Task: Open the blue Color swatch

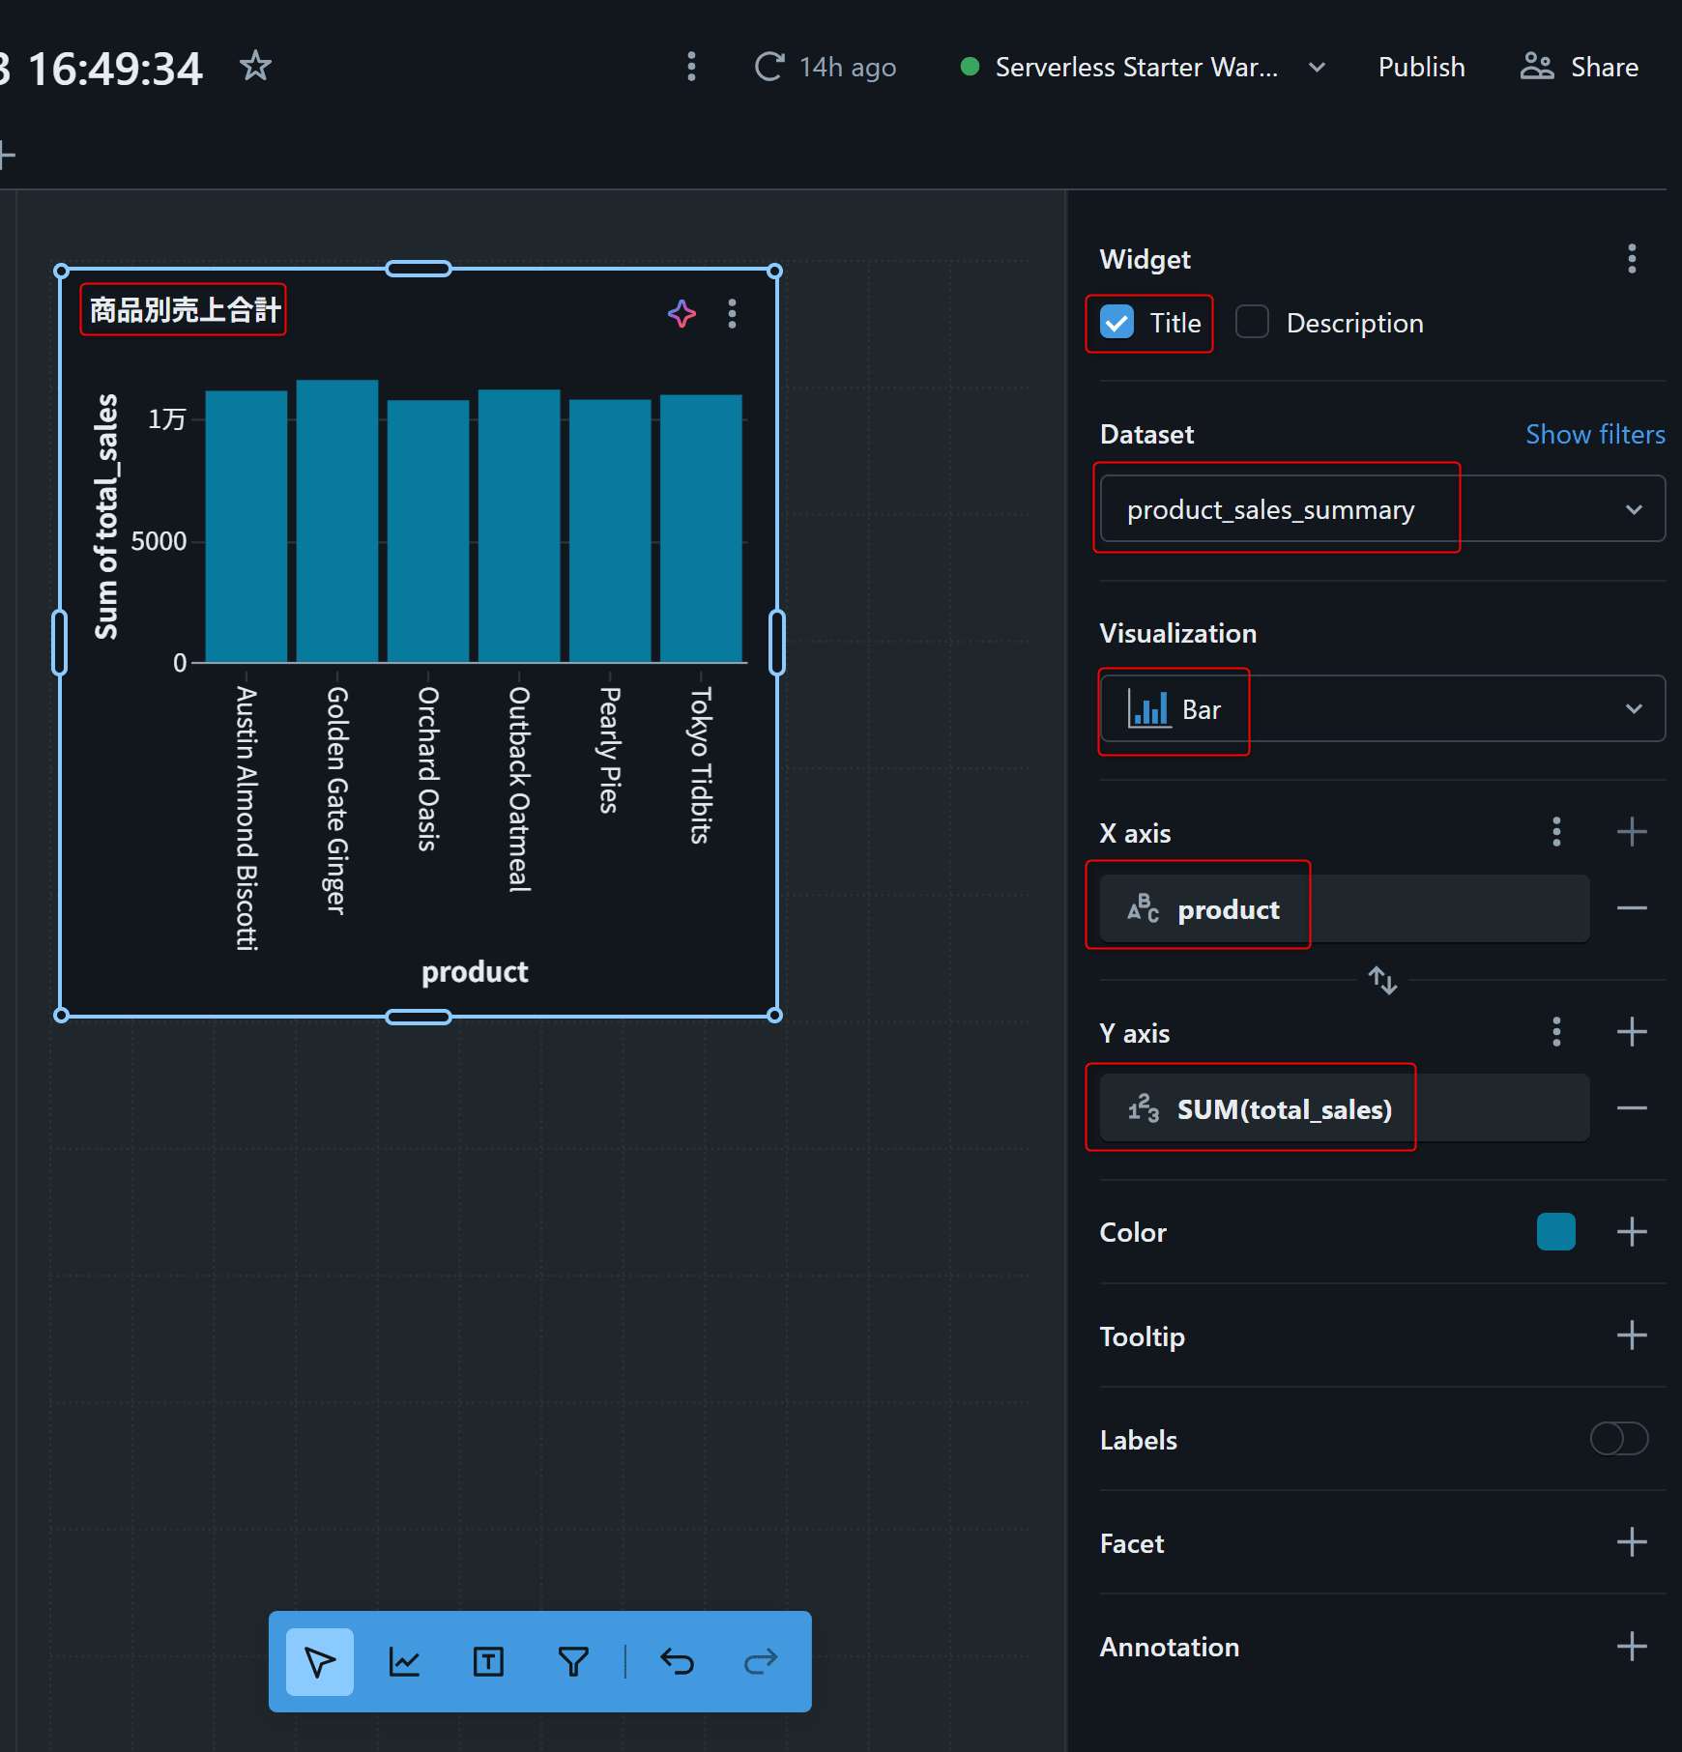Action: (x=1555, y=1232)
